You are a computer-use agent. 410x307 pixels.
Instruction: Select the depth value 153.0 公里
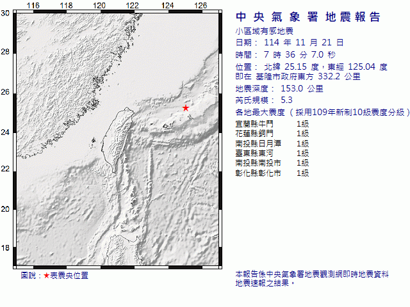click(x=302, y=88)
